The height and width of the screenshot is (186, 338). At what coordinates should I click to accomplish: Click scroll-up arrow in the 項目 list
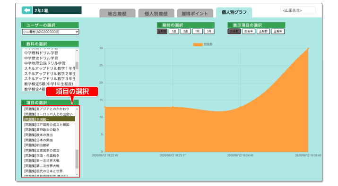pyautogui.click(x=77, y=109)
